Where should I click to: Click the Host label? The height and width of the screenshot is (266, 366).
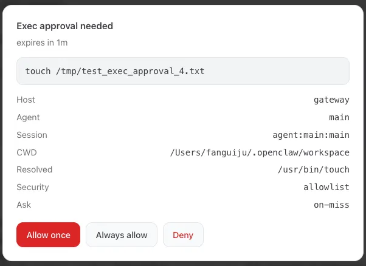pyautogui.click(x=26, y=100)
